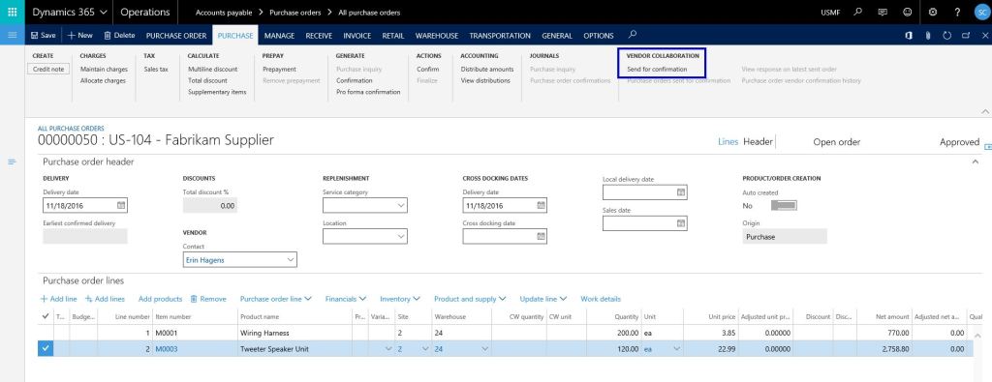Collapse the Purchase order header section
Image resolution: width=992 pixels, height=382 pixels.
tap(975, 162)
